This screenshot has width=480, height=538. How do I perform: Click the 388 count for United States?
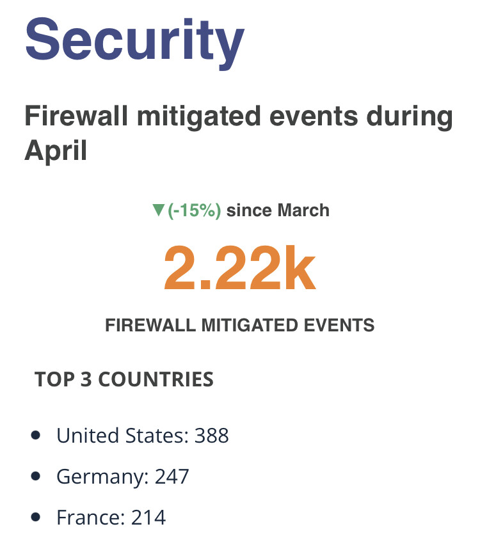211,436
